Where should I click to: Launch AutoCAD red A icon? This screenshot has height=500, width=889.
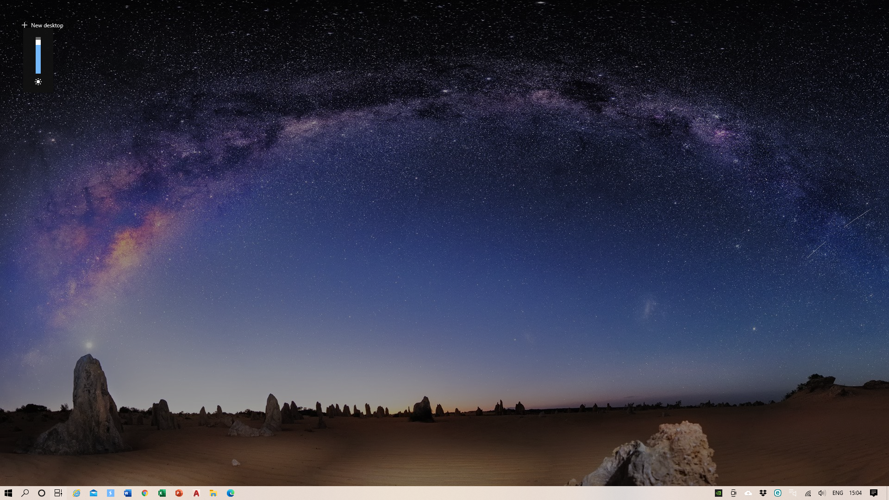tap(196, 493)
